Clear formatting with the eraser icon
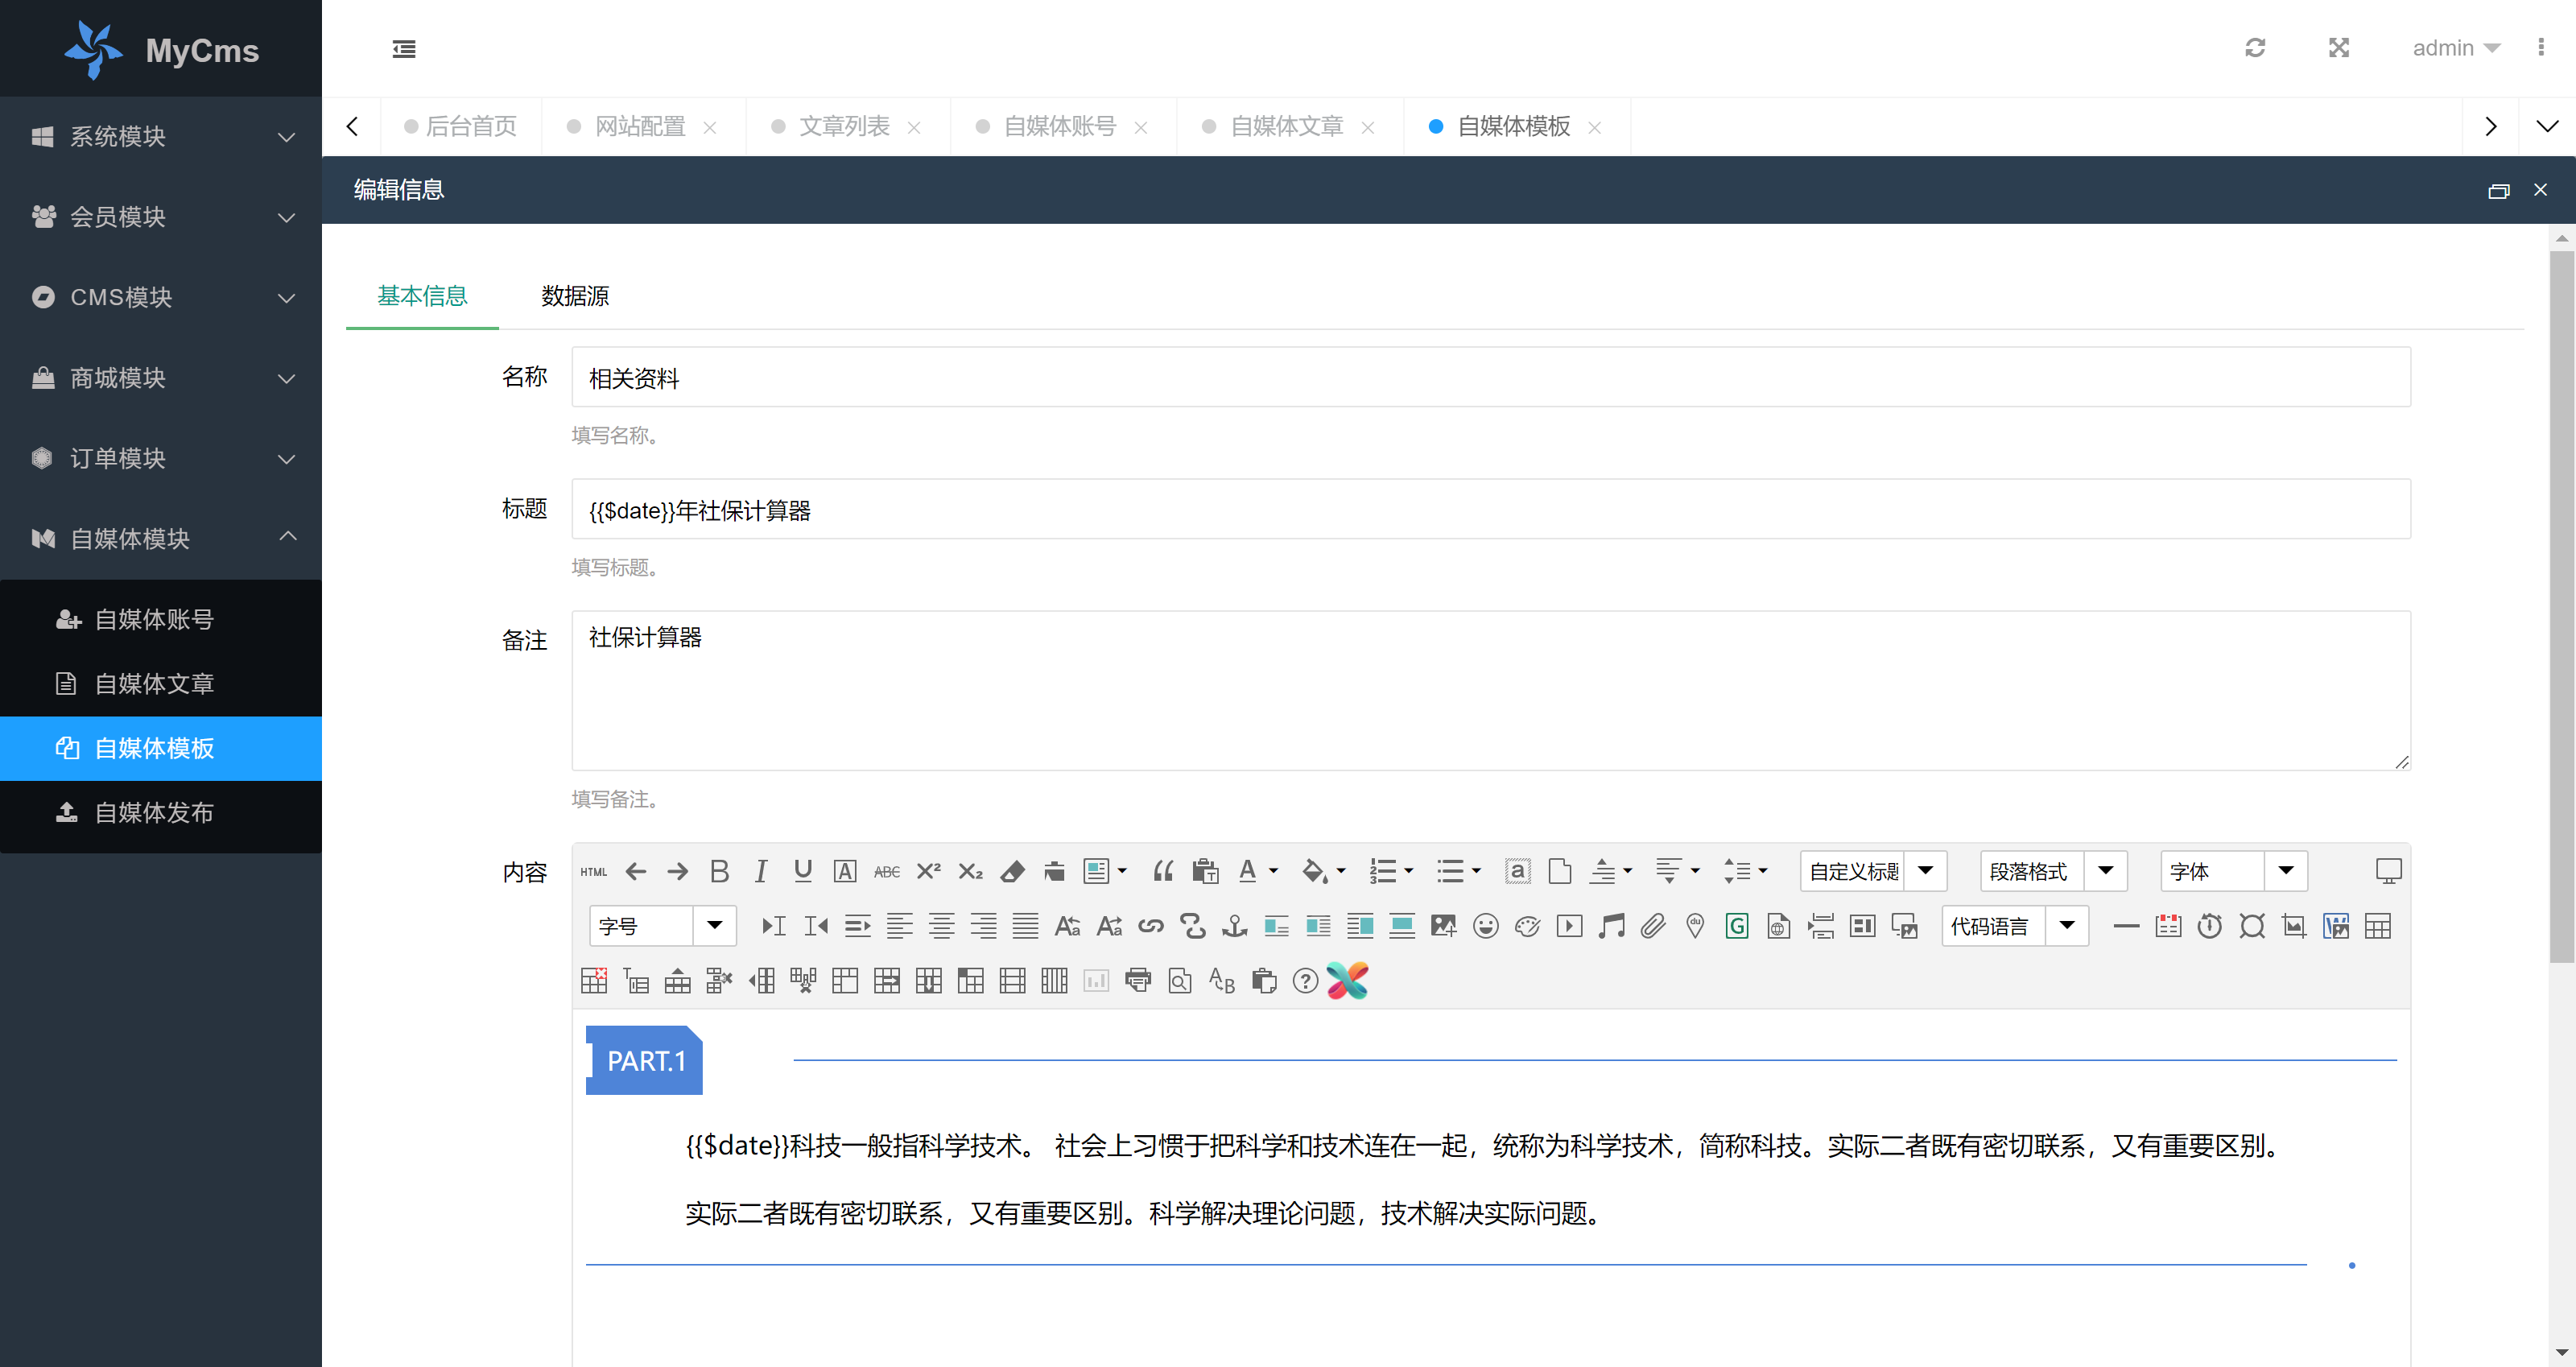Screen dimensions: 2576x1367 (x=1012, y=871)
